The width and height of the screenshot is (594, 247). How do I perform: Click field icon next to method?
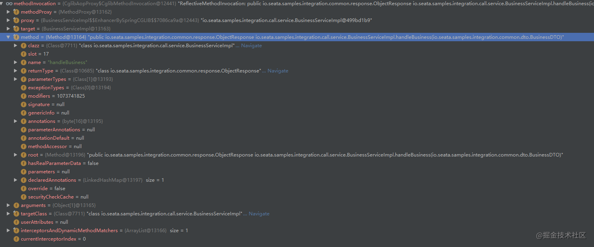click(x=16, y=37)
